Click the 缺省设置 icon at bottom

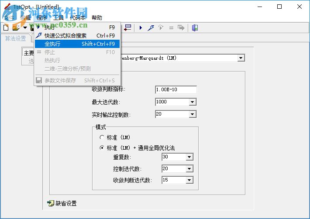[x=50, y=203]
